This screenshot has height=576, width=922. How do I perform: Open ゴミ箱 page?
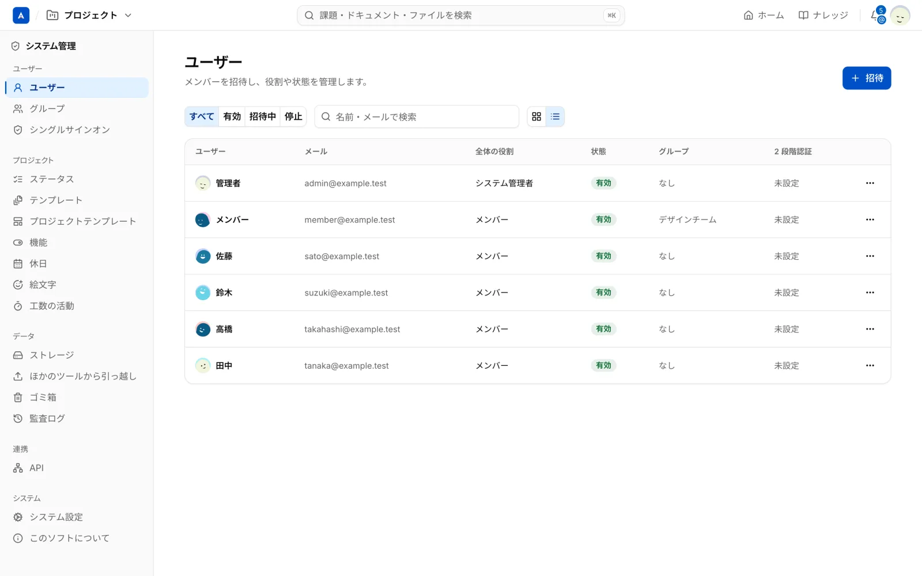click(77, 397)
